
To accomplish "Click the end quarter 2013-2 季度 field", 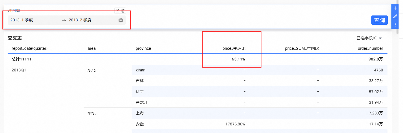I will (80, 20).
